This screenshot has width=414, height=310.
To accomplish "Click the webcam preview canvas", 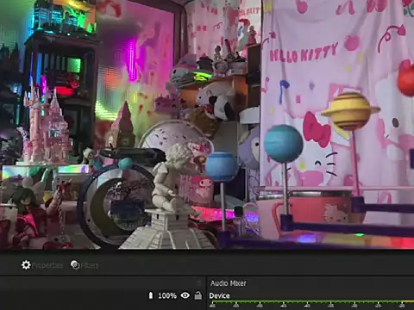I will [x=207, y=124].
